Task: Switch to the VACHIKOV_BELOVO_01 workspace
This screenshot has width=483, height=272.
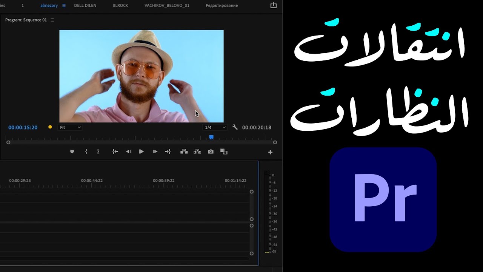Action: [167, 6]
